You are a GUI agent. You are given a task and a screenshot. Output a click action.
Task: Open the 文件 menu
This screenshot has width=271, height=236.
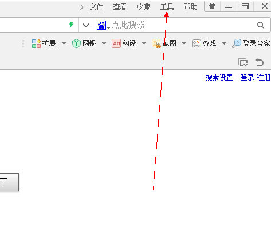click(x=96, y=7)
